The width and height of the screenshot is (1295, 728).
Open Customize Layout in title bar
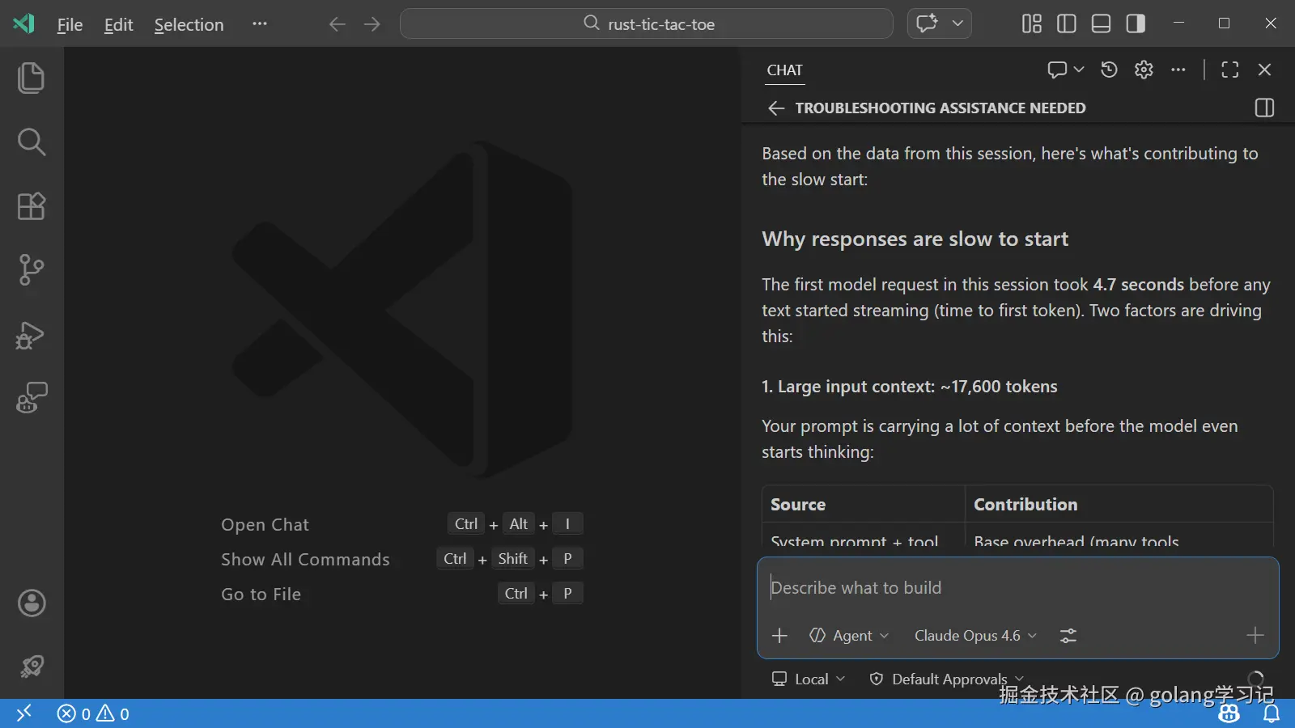(x=1032, y=23)
